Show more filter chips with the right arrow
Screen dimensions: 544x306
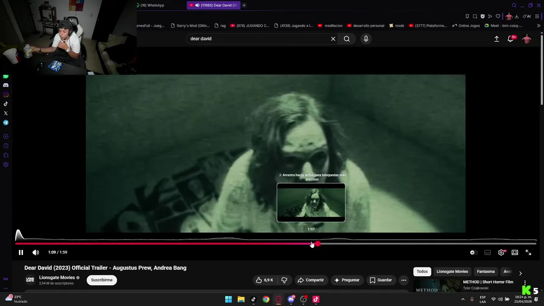click(520, 273)
